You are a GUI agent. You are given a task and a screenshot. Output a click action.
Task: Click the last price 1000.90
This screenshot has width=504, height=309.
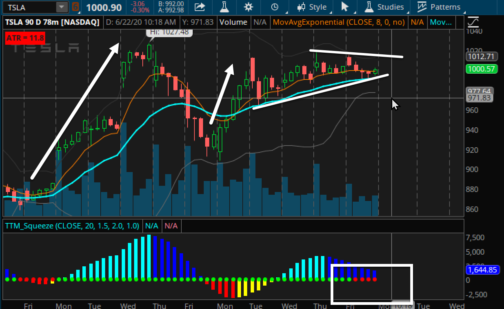click(104, 8)
